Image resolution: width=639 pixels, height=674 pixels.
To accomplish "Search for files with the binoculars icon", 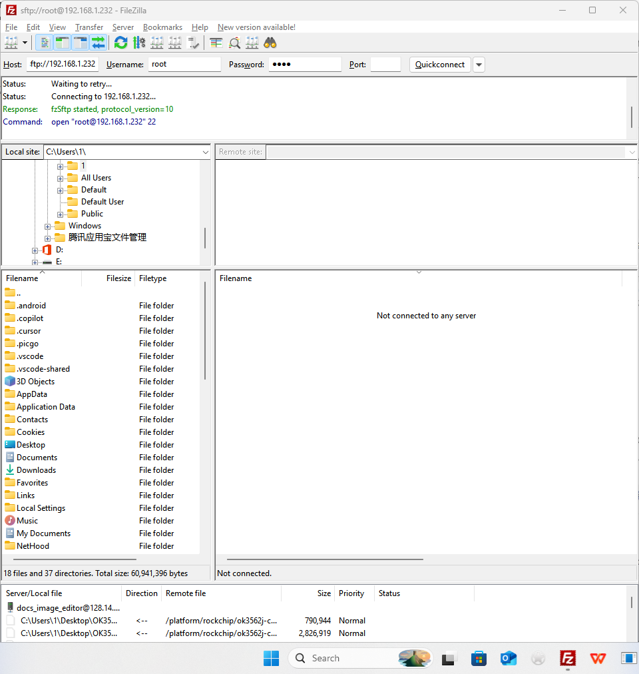I will (270, 43).
